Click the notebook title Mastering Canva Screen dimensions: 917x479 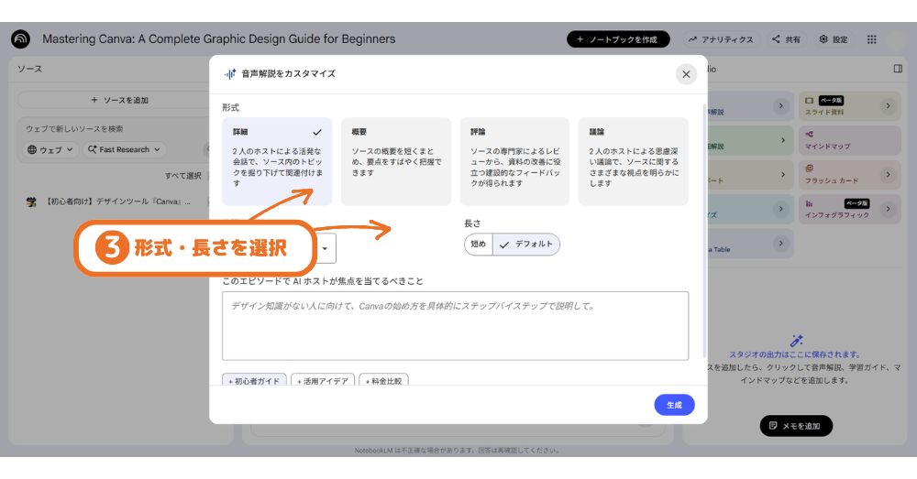(x=219, y=39)
